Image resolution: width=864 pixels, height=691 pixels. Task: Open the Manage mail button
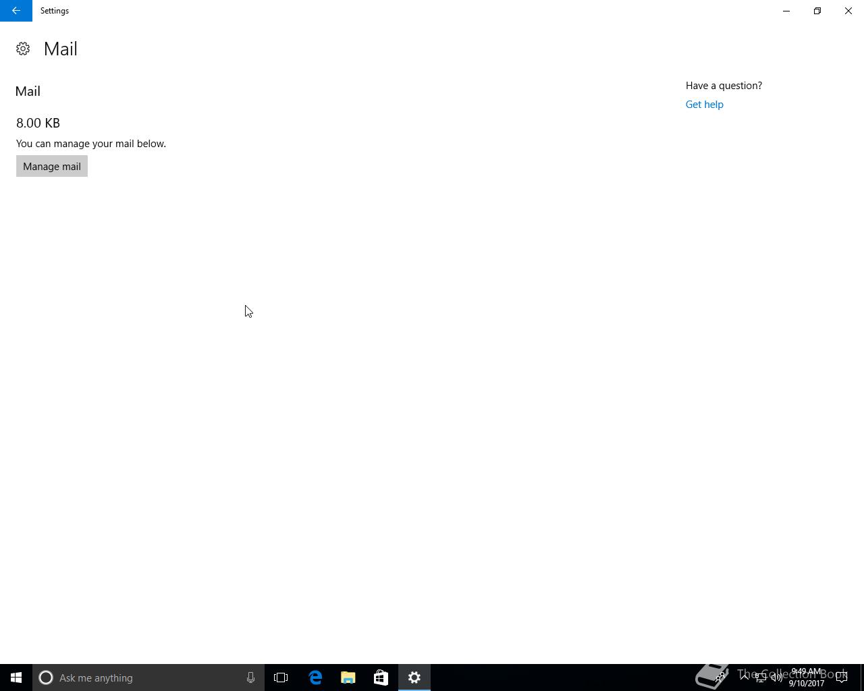tap(52, 166)
